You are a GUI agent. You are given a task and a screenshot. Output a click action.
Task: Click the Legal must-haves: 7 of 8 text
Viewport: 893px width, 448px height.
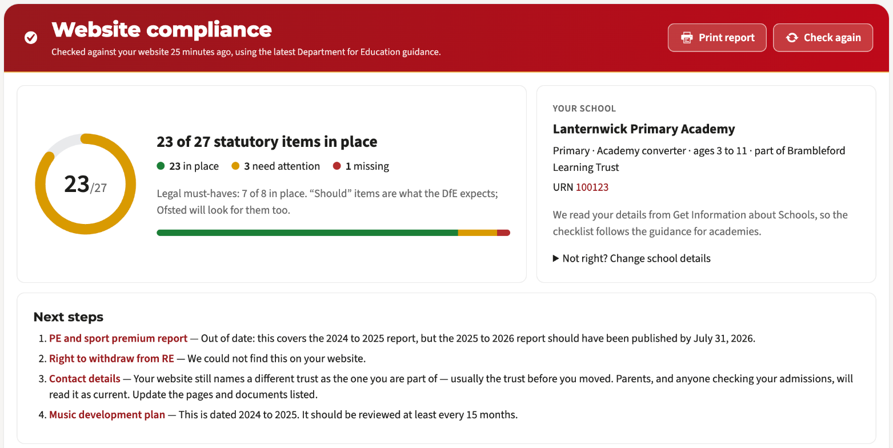(x=327, y=202)
